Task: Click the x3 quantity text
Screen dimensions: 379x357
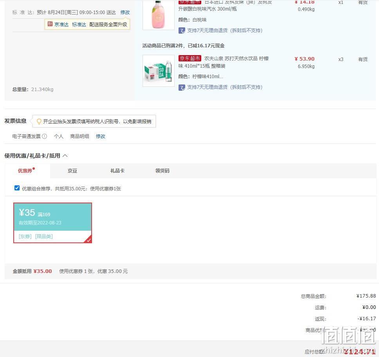Action: tap(341, 59)
